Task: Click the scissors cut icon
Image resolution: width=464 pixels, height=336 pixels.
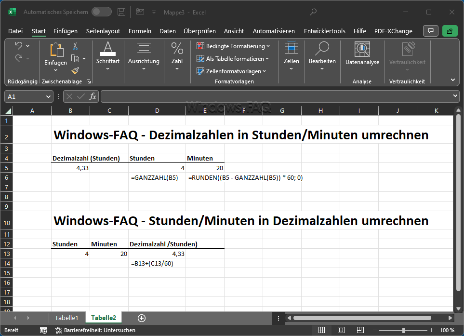Action: tap(75, 46)
